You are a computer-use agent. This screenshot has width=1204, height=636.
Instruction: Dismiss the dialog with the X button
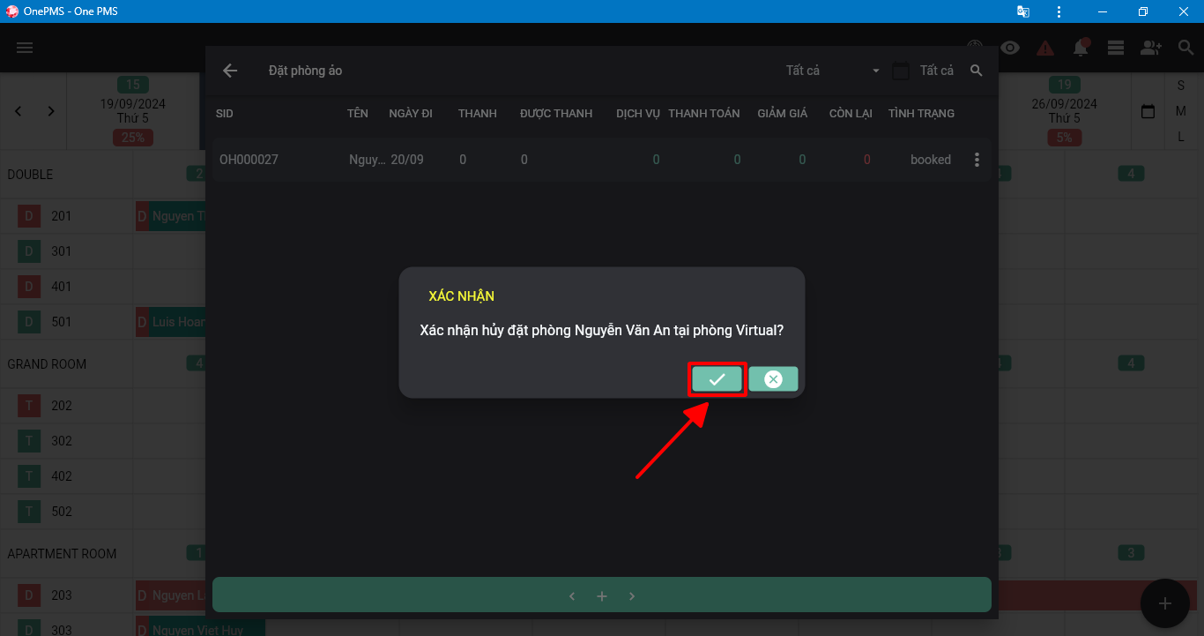773,379
